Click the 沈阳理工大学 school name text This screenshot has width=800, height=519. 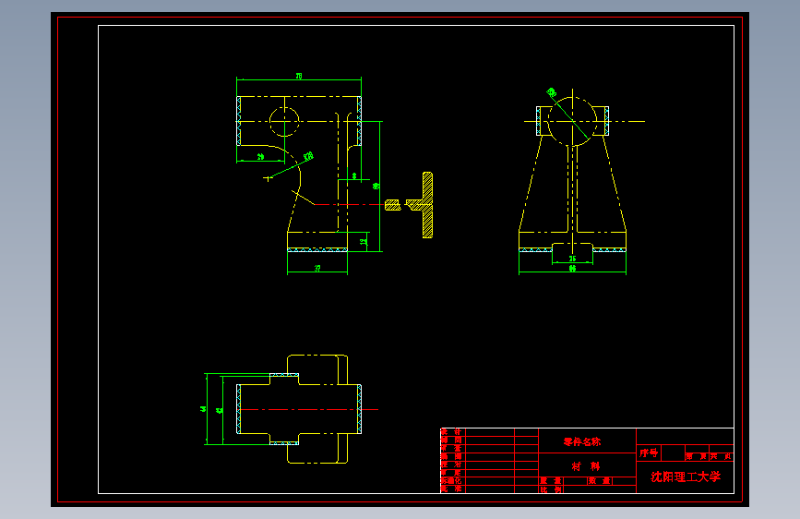[x=686, y=477]
